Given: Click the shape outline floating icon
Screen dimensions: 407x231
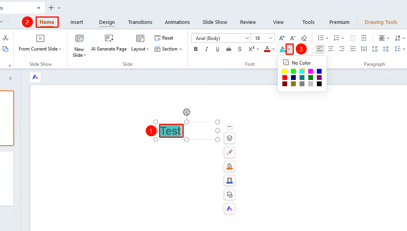Looking at the screenshot, I should (230, 180).
